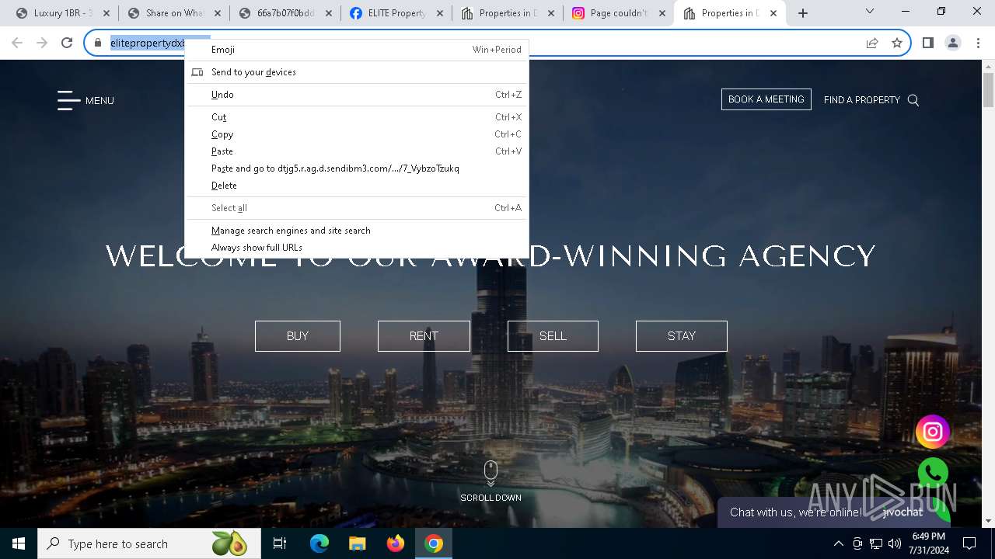Screen dimensions: 995x559
Task: Choose Delete from context menu
Action: pos(357,186)
